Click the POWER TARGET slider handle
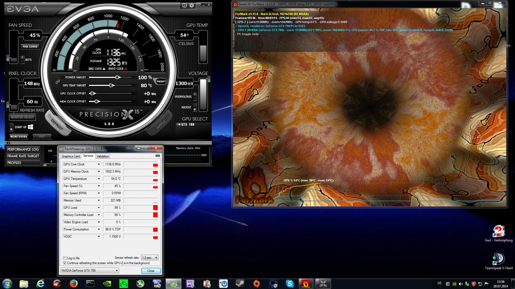Image resolution: width=515 pixels, height=289 pixels. coord(118,77)
